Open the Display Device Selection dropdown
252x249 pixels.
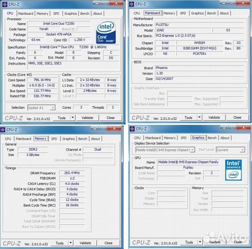tap(165, 150)
